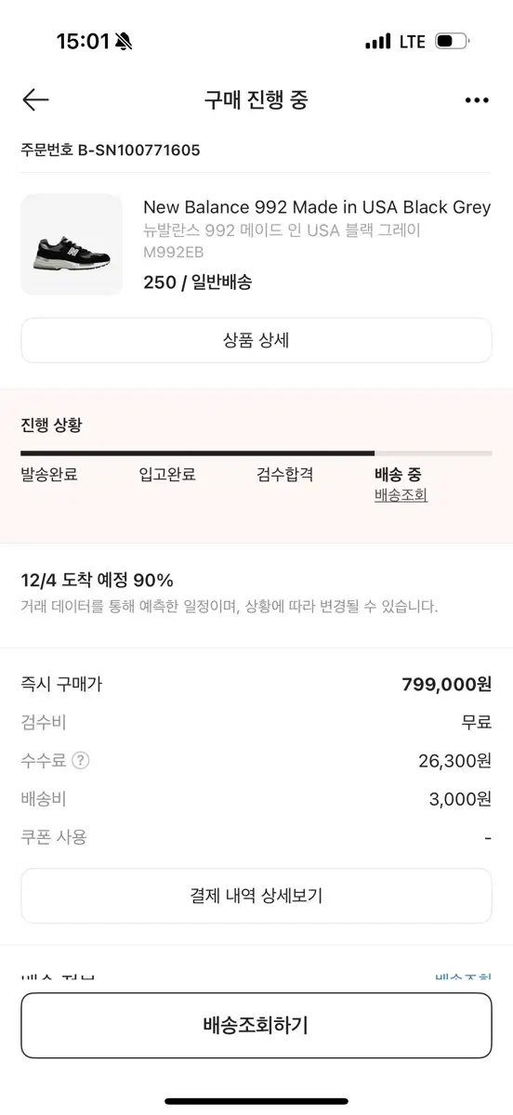Select the 발송완료 progress step
Screen dimensions: 513x1115
pyautogui.click(x=49, y=475)
